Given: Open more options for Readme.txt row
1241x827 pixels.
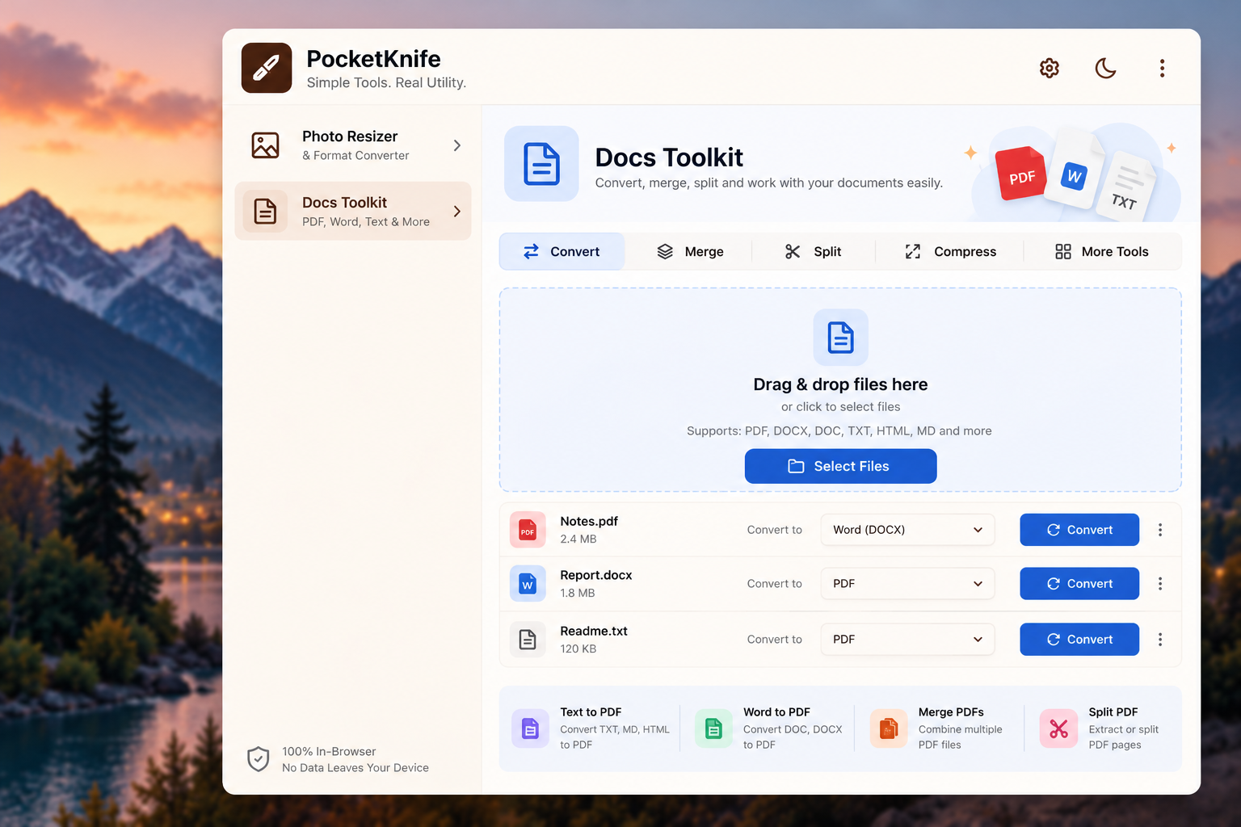Looking at the screenshot, I should [1160, 639].
